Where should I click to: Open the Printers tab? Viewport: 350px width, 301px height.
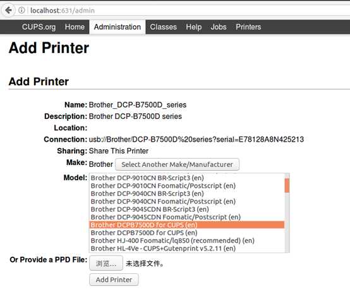tap(248, 27)
